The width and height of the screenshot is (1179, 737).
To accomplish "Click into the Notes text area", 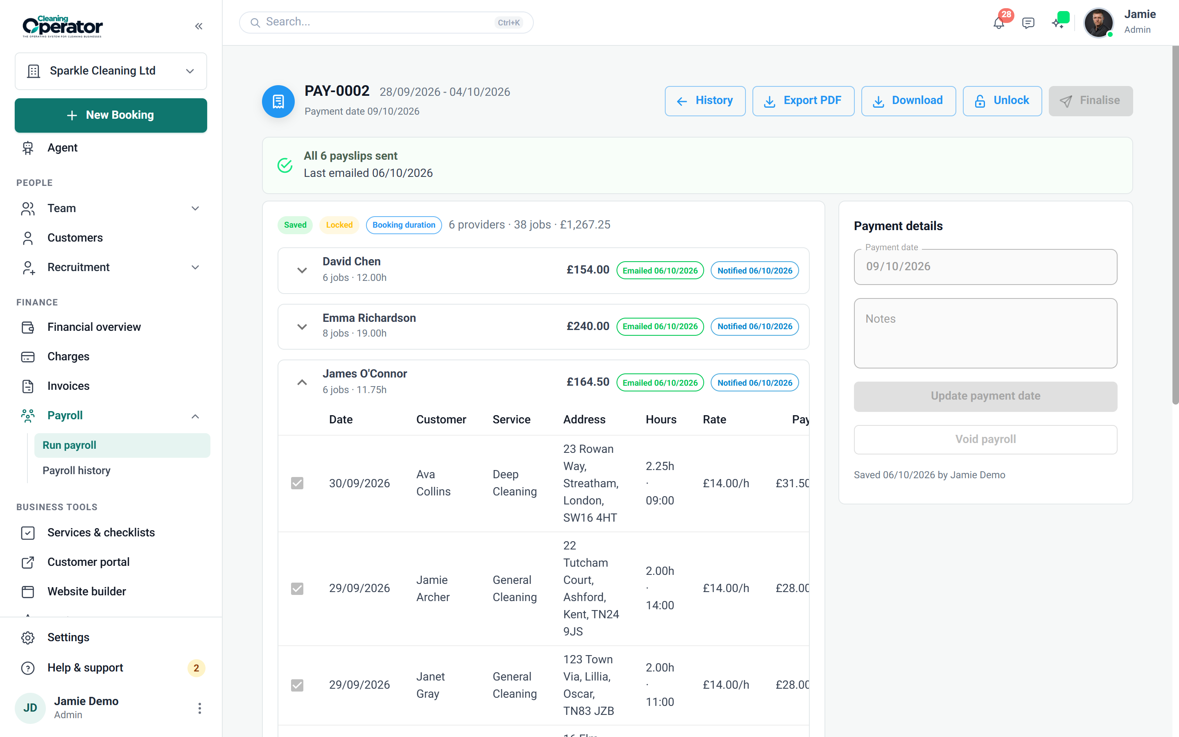I will (x=985, y=333).
